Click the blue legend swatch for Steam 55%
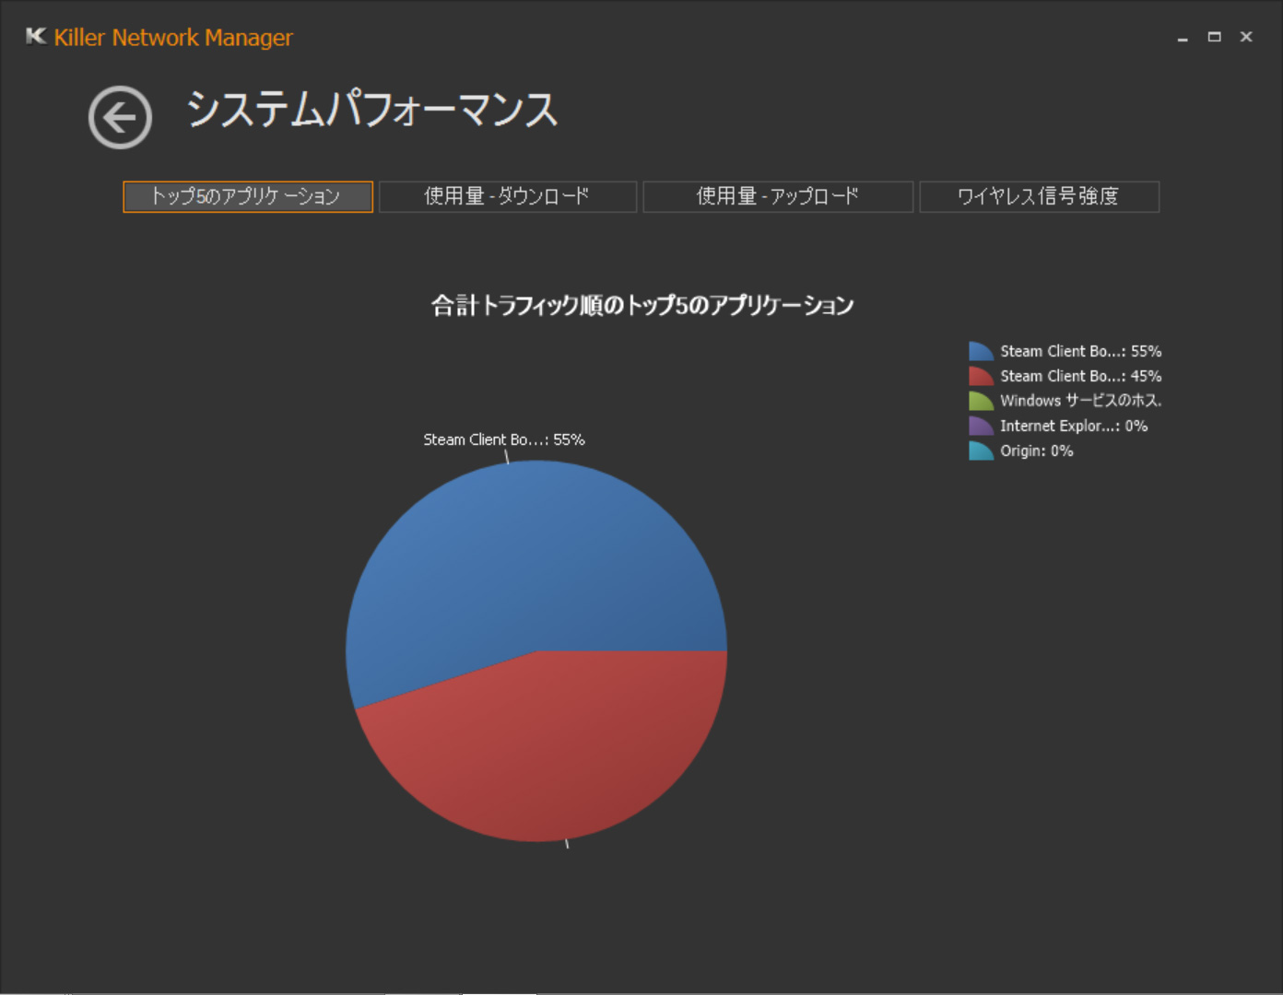 click(x=981, y=351)
